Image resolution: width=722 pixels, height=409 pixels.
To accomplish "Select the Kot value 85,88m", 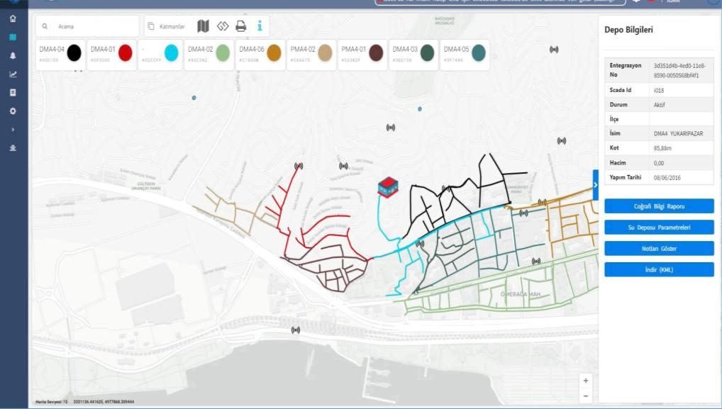I will (x=662, y=148).
